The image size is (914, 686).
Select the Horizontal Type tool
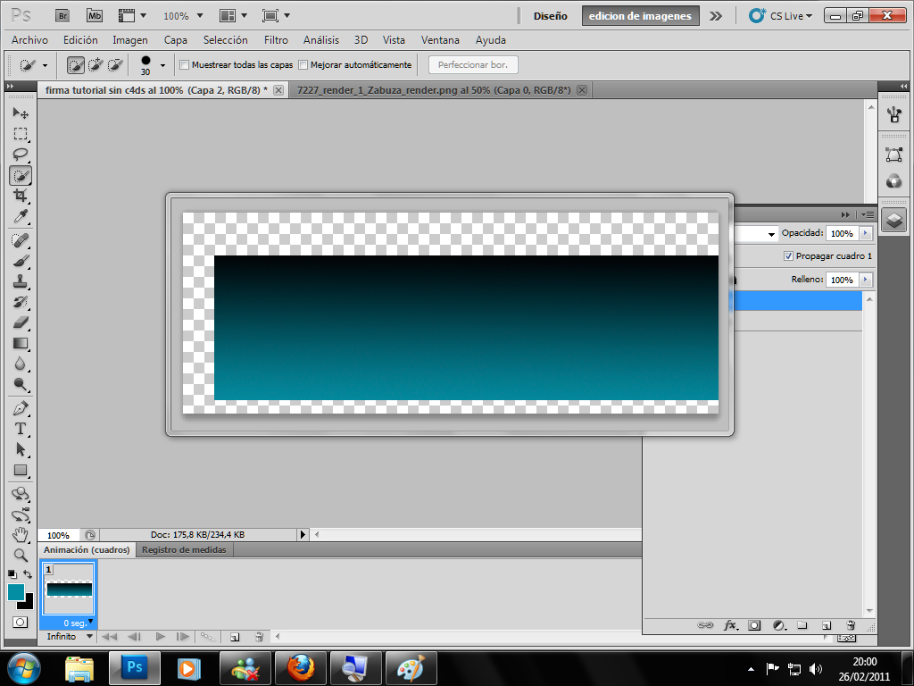click(21, 429)
